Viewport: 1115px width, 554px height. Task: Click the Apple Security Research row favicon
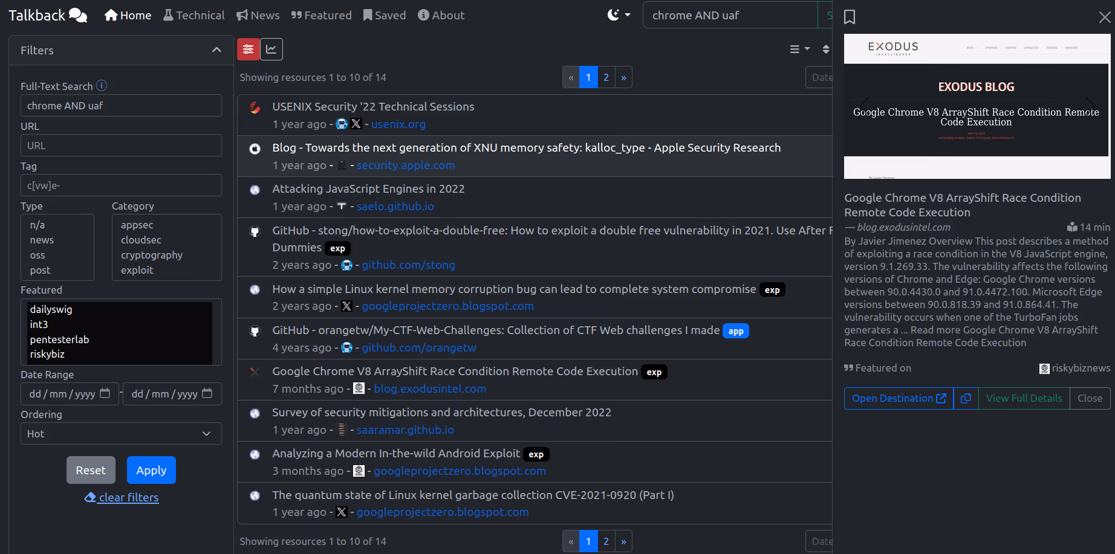[x=255, y=149]
